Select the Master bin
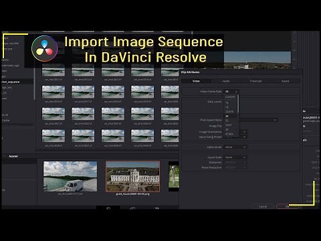The height and width of the screenshot is (241, 321). (x=13, y=156)
